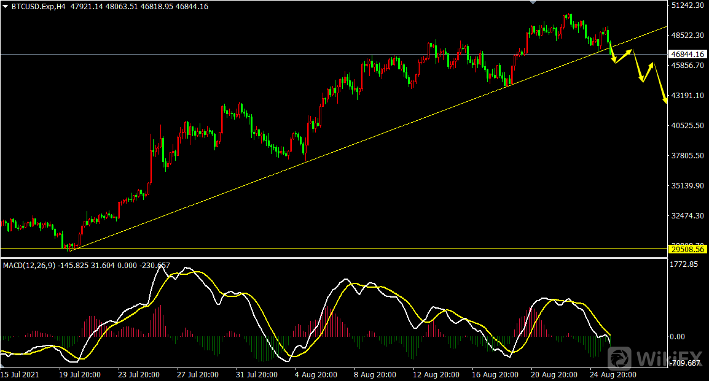This screenshot has height=381, width=709.
Task: Click the 4 Aug 20:00 time label
Action: coord(316,374)
